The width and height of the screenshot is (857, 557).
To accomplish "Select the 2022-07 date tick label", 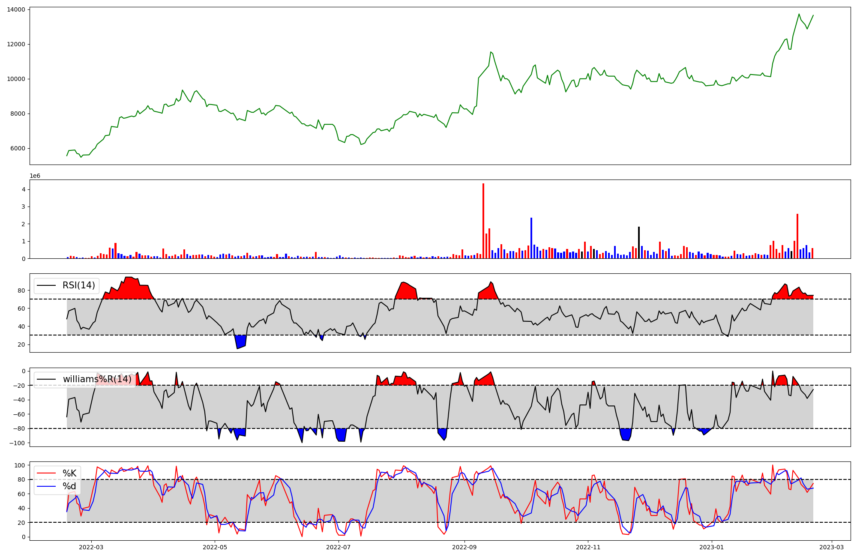I will coord(339,547).
